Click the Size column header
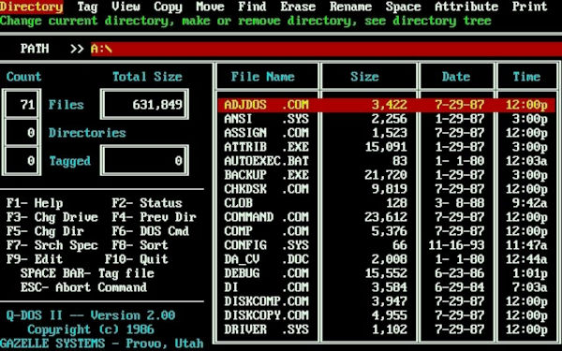The width and height of the screenshot is (562, 351). click(364, 77)
